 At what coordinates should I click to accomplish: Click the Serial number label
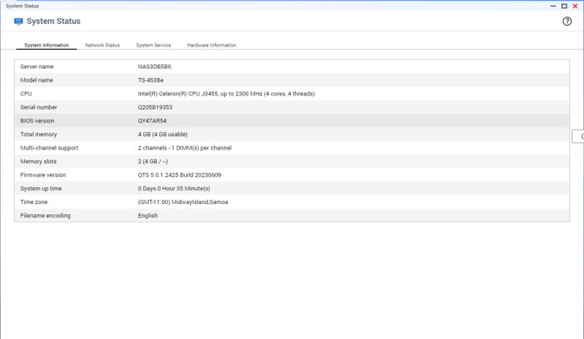pos(39,107)
